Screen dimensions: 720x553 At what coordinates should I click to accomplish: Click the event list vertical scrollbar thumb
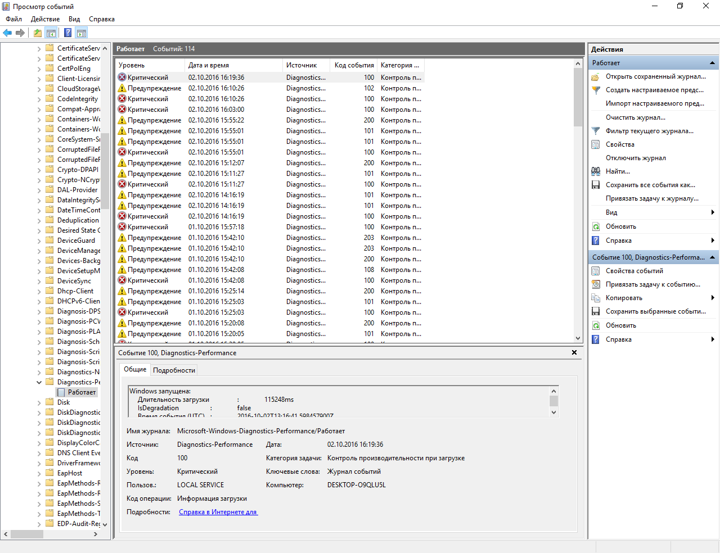pyautogui.click(x=578, y=97)
